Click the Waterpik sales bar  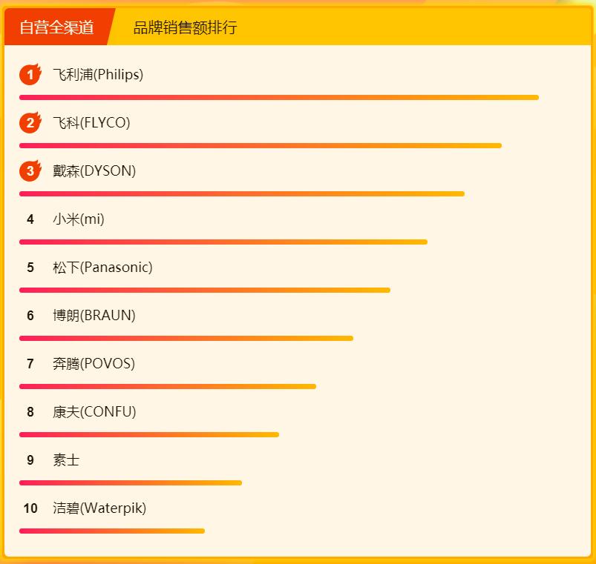[x=112, y=531]
